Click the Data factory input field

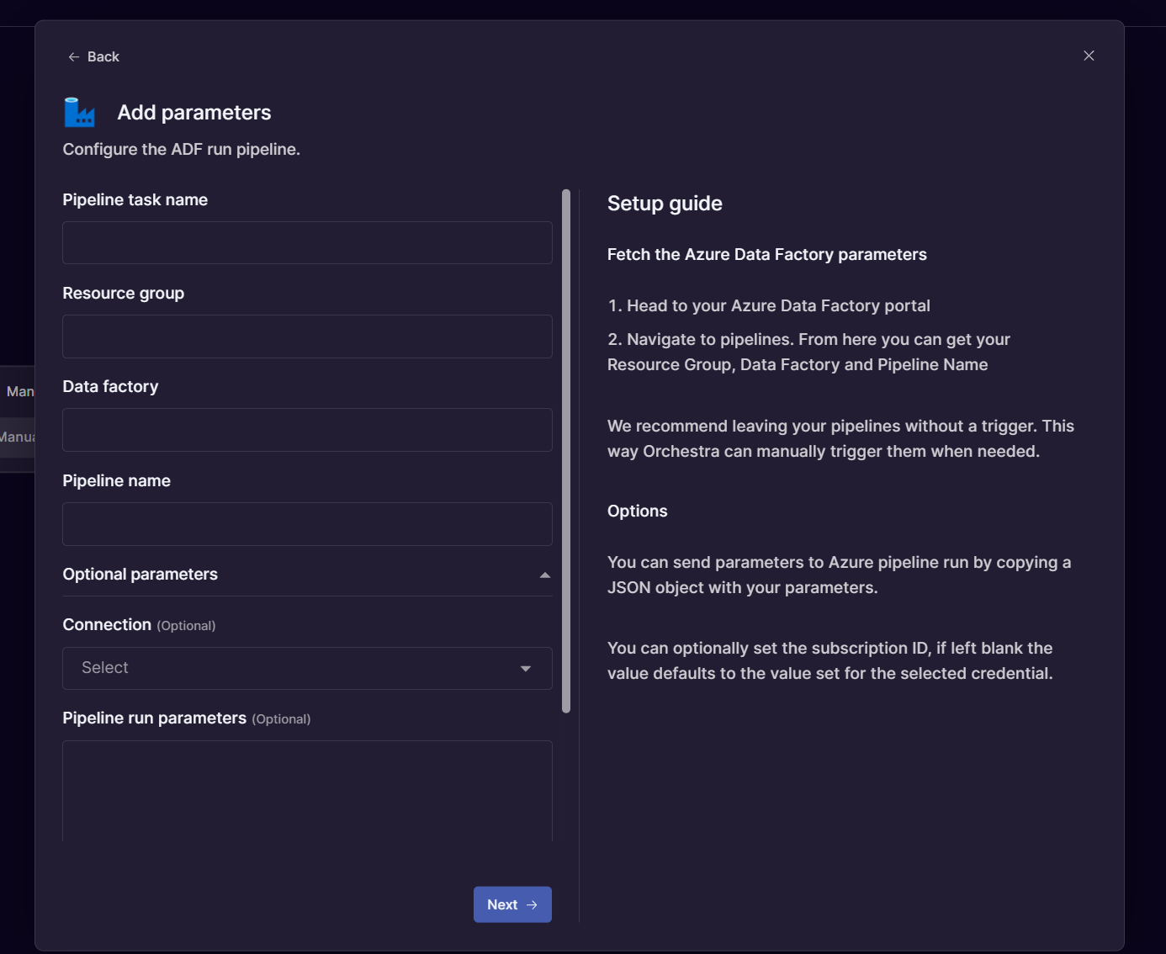coord(307,430)
